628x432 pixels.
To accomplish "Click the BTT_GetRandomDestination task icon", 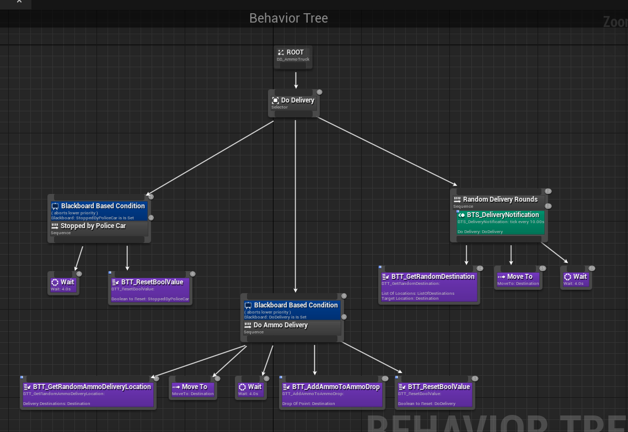I will (x=386, y=277).
